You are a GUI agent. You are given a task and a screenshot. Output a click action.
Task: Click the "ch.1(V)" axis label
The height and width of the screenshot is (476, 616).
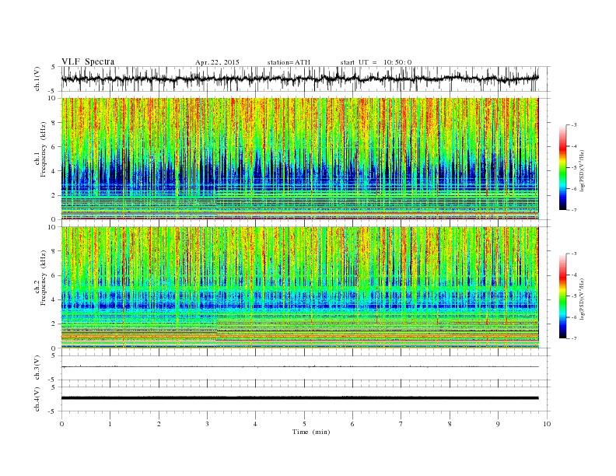(37, 79)
